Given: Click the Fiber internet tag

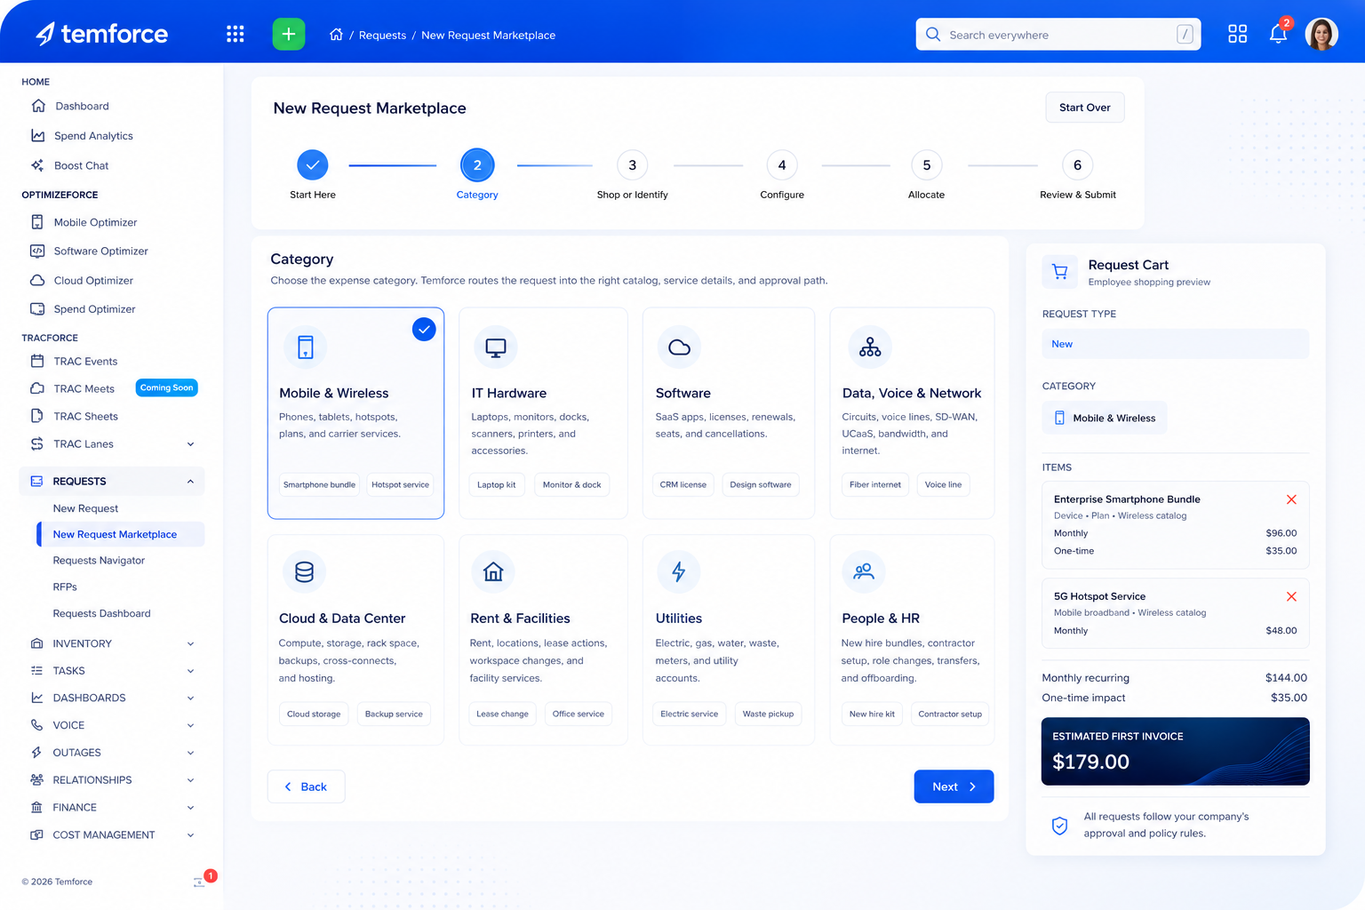Looking at the screenshot, I should point(875,484).
